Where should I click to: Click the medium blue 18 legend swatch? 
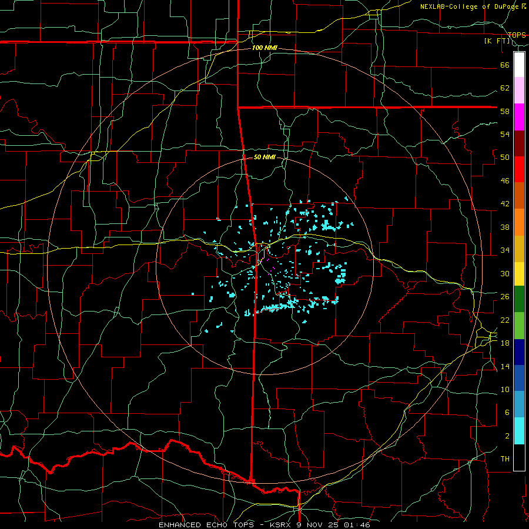click(x=519, y=378)
